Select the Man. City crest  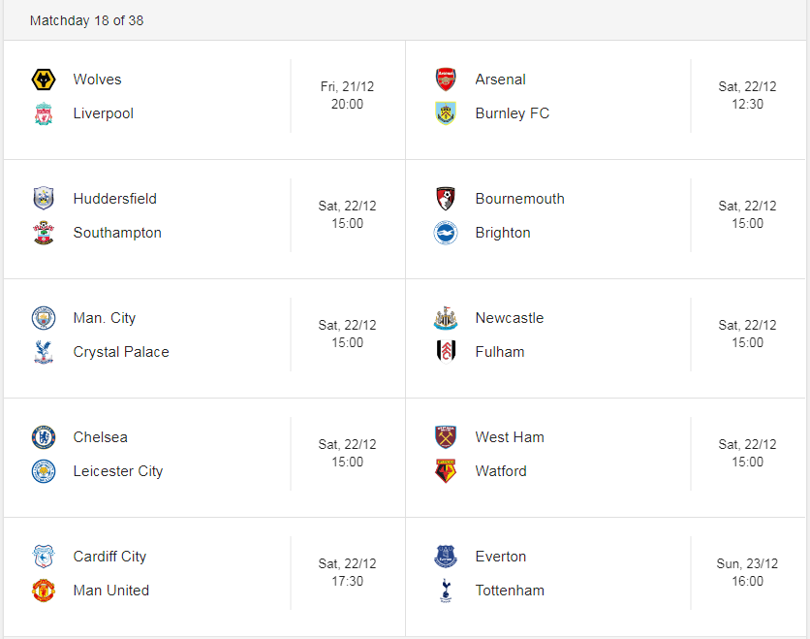pyautogui.click(x=44, y=318)
